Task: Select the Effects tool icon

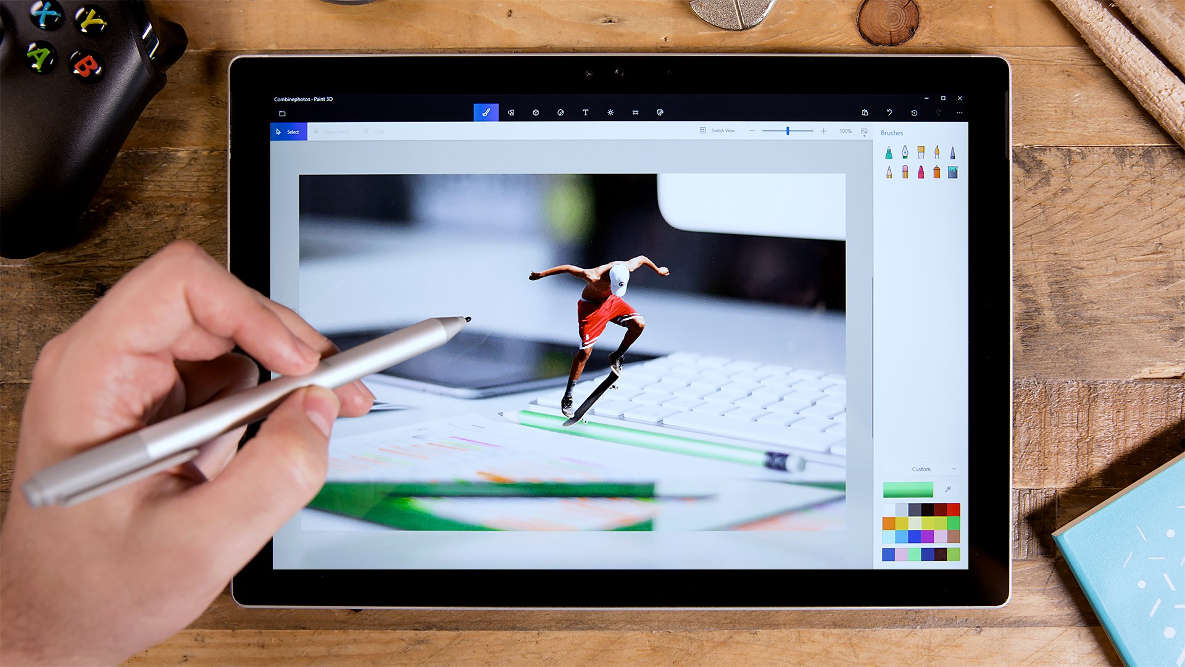Action: pyautogui.click(x=610, y=112)
